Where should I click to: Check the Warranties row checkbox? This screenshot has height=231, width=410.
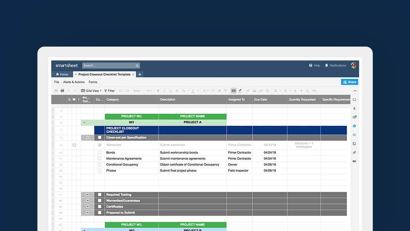99,145
